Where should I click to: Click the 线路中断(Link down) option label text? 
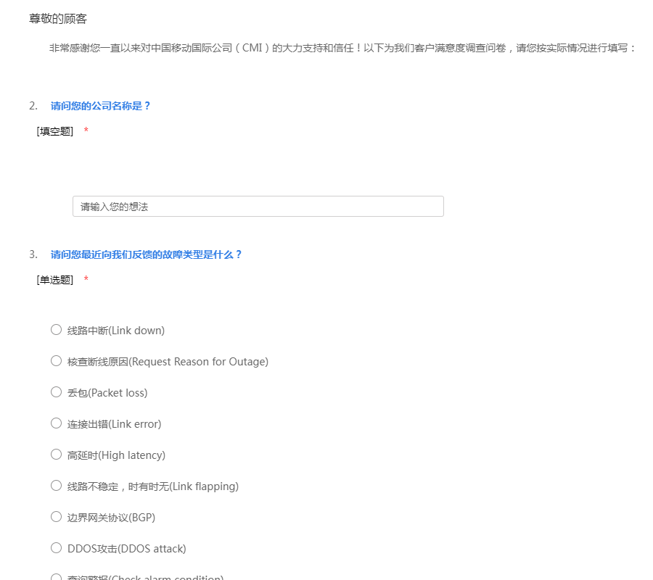[116, 331]
